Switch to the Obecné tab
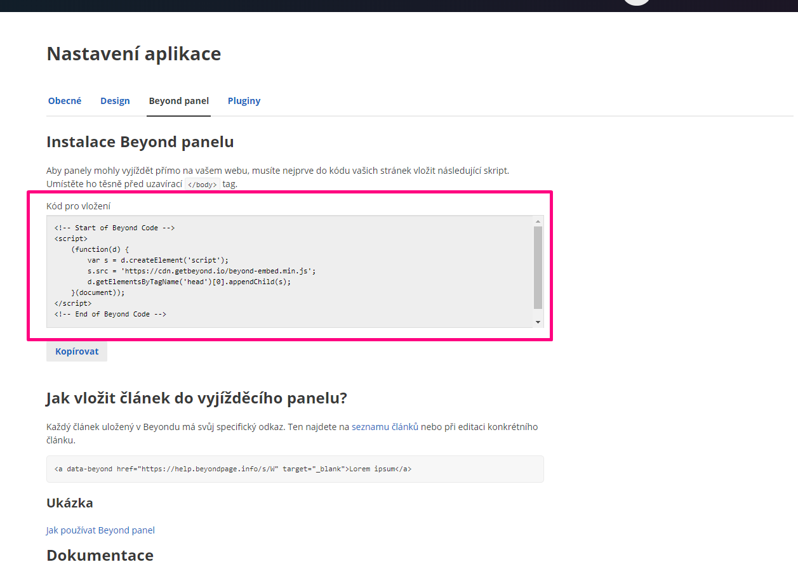 tap(65, 101)
